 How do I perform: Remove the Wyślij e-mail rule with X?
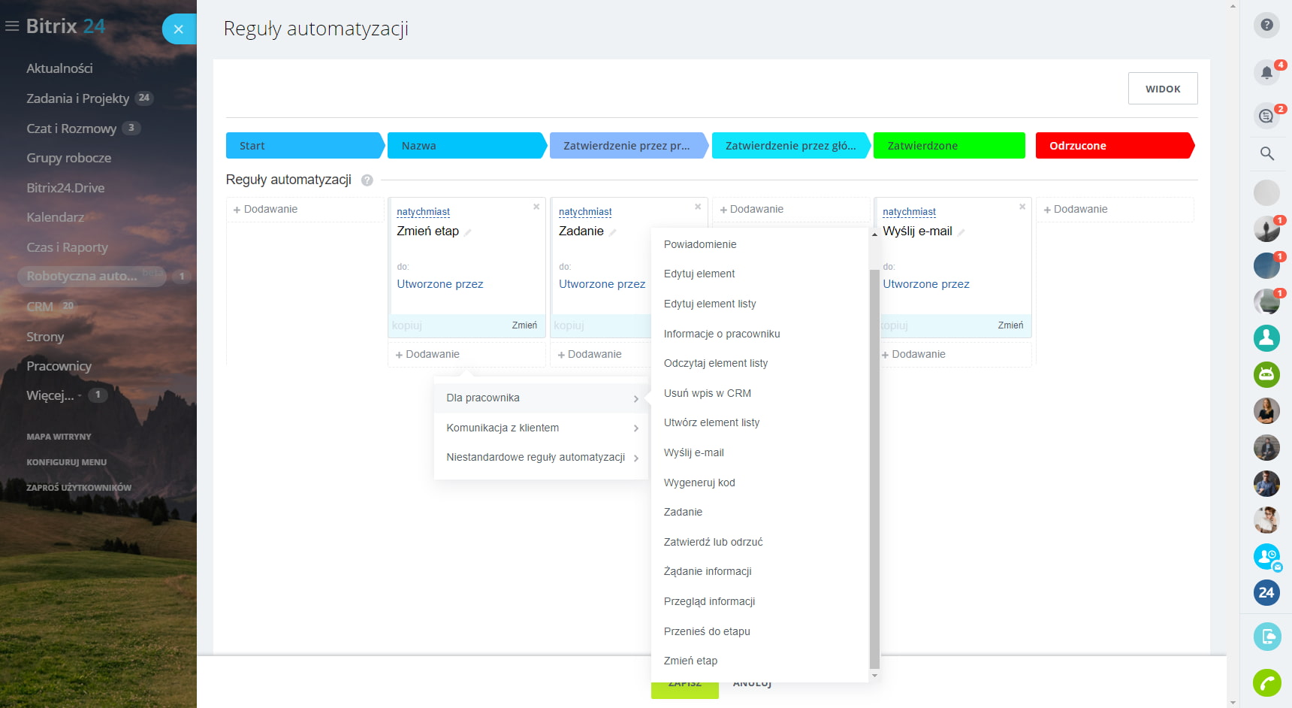pos(1022,207)
